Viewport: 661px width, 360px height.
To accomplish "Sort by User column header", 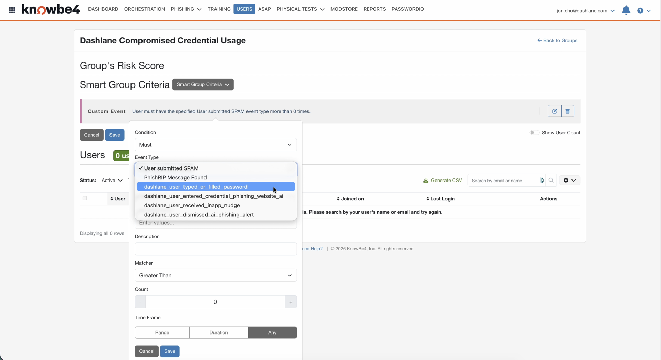I will (x=118, y=199).
